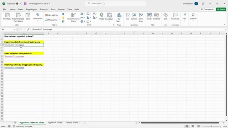The width and height of the screenshot is (228, 128).
Task: Open My Add-ins
Action: 51,20
